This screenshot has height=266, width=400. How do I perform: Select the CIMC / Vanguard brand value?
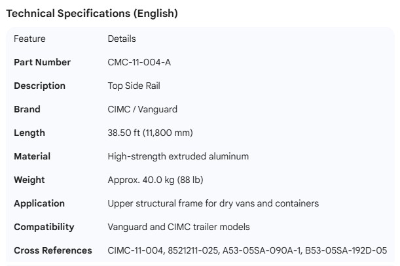click(142, 109)
